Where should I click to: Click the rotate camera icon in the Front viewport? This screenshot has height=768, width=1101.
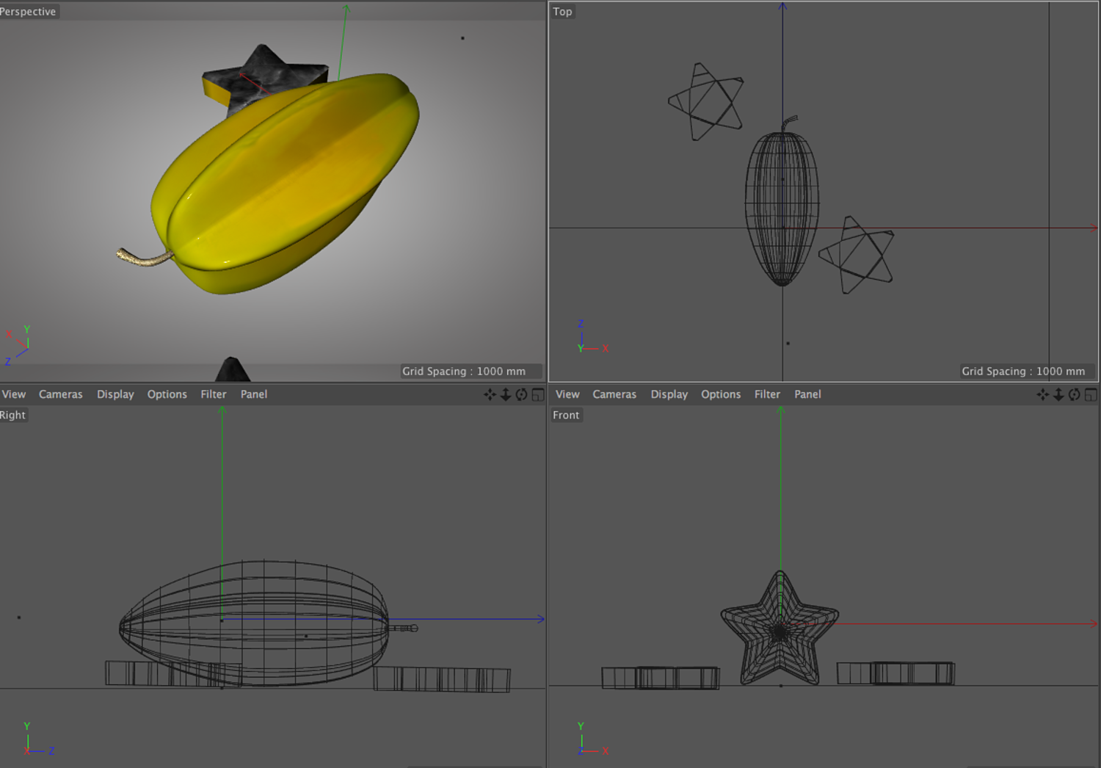click(x=1075, y=394)
